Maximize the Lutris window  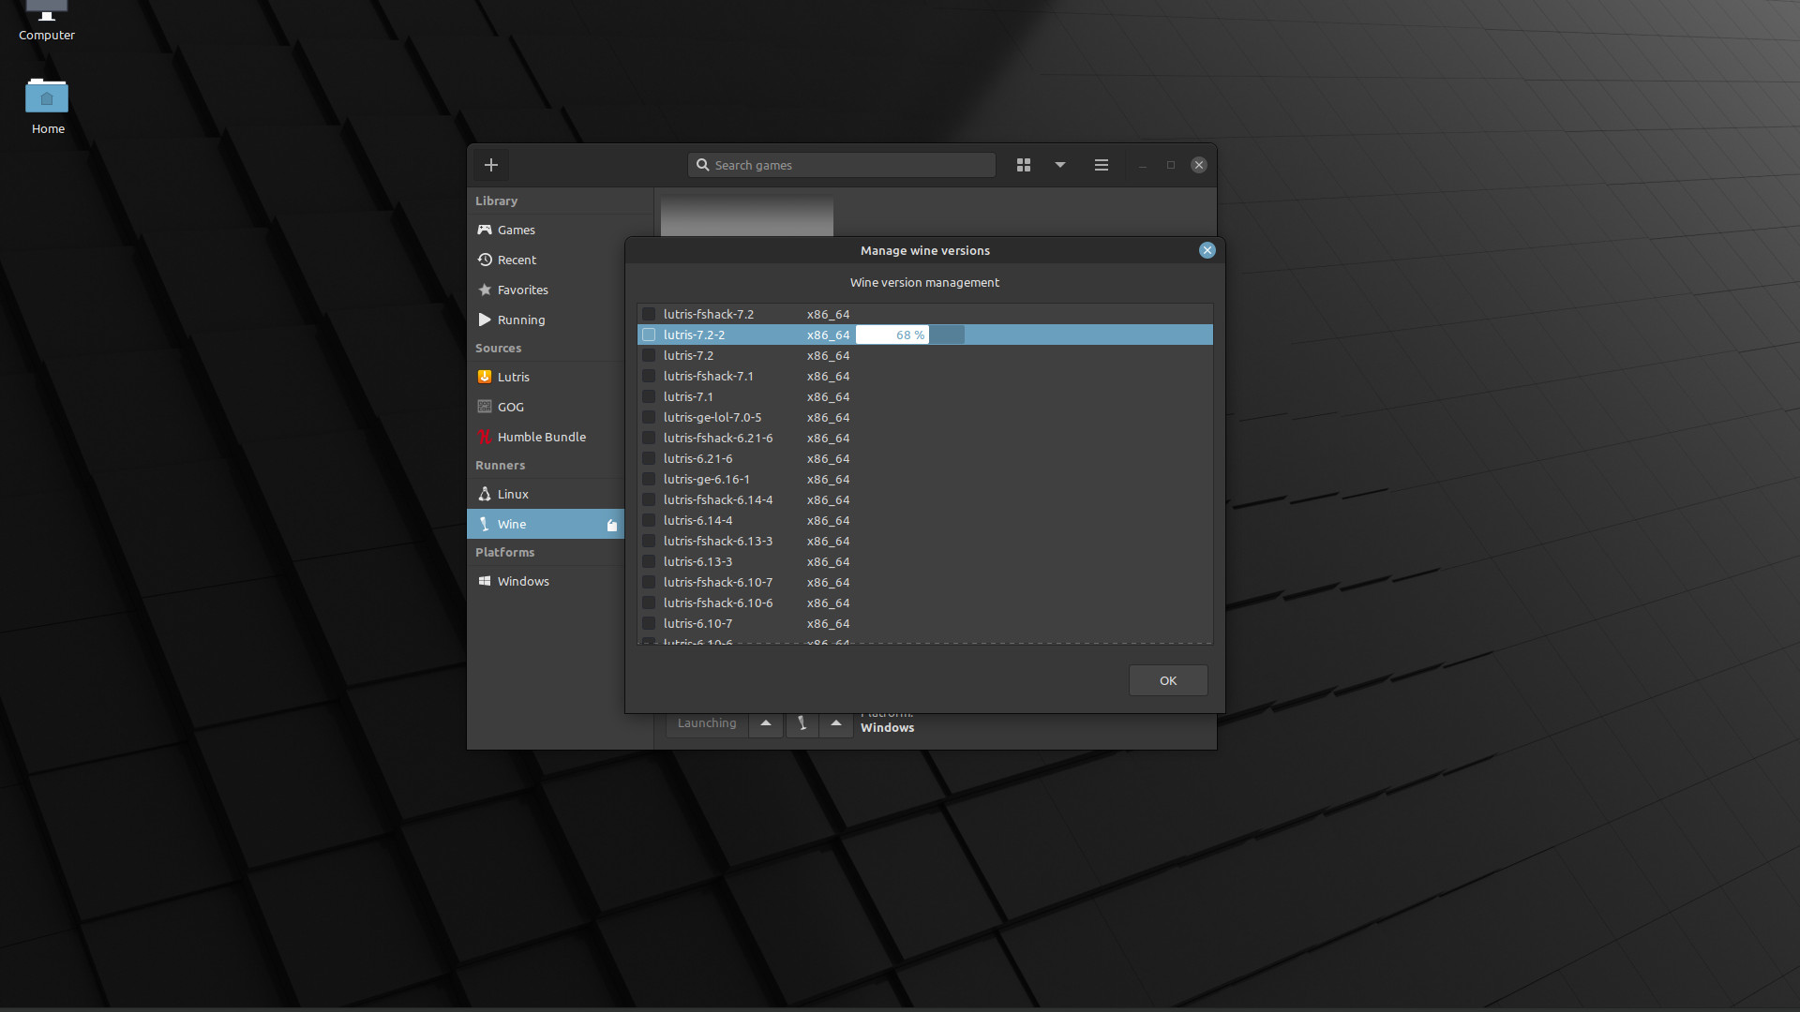(1171, 165)
